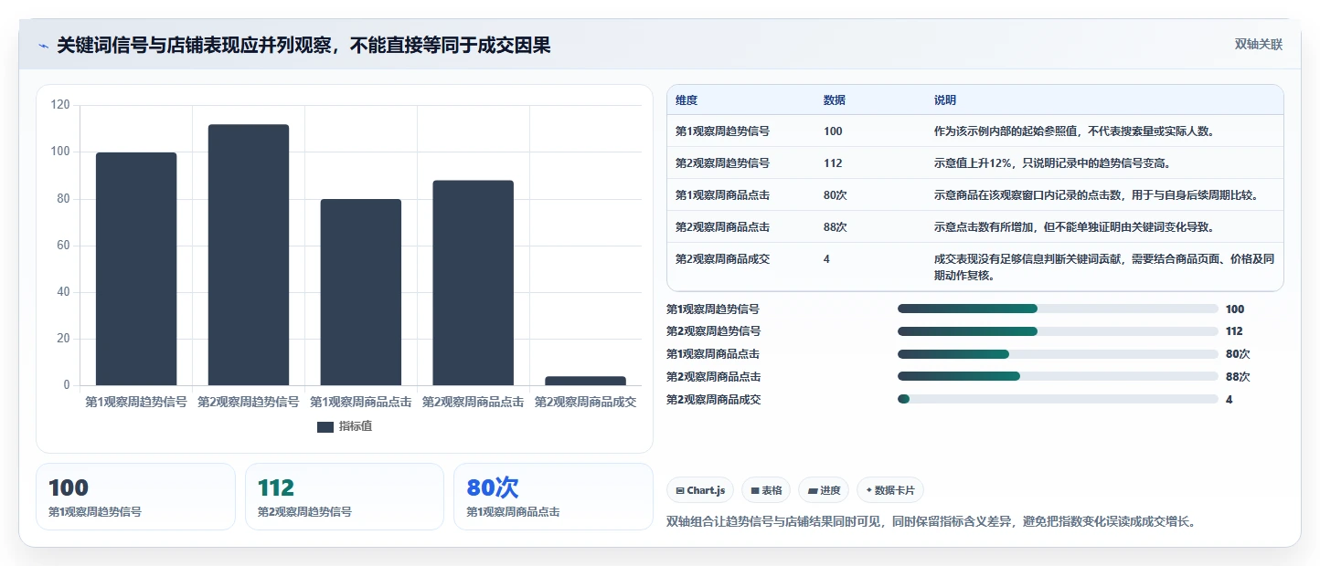Select table cell 第1观察周商品点击
The height and width of the screenshot is (566, 1320).
point(722,195)
